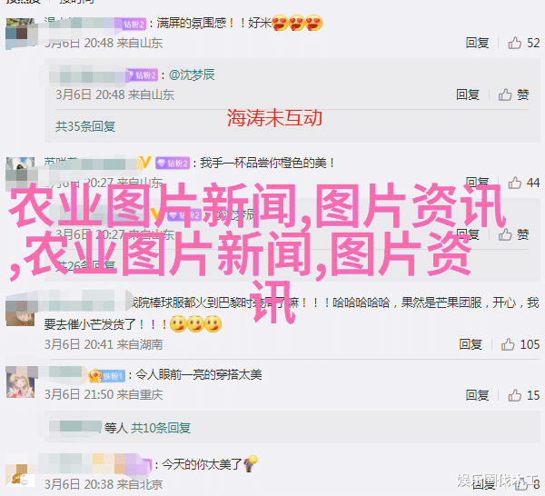
Task: Click the yellow V verified icon beside 我手一杯
Action: coord(145,163)
